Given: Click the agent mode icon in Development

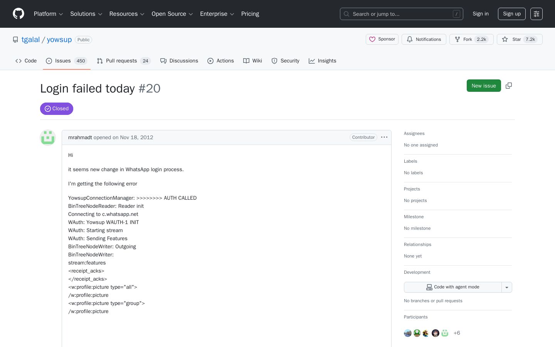Looking at the screenshot, I should [429, 287].
